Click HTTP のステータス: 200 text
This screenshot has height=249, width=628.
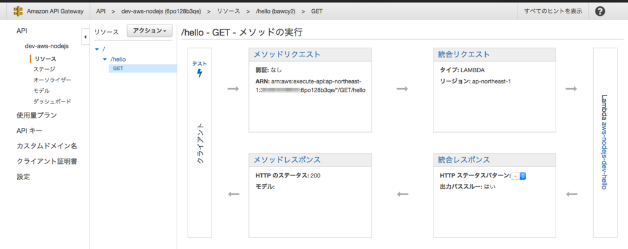(x=288, y=176)
